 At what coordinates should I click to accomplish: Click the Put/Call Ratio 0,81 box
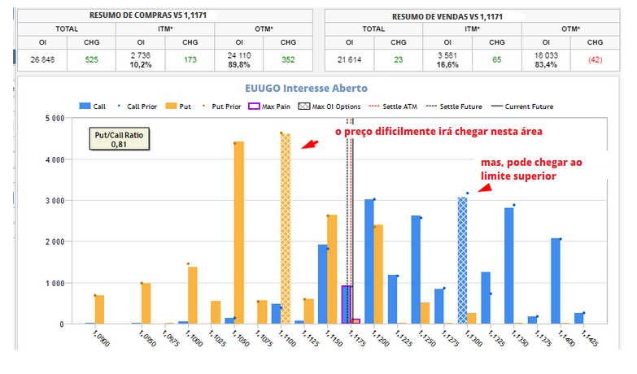pos(120,138)
